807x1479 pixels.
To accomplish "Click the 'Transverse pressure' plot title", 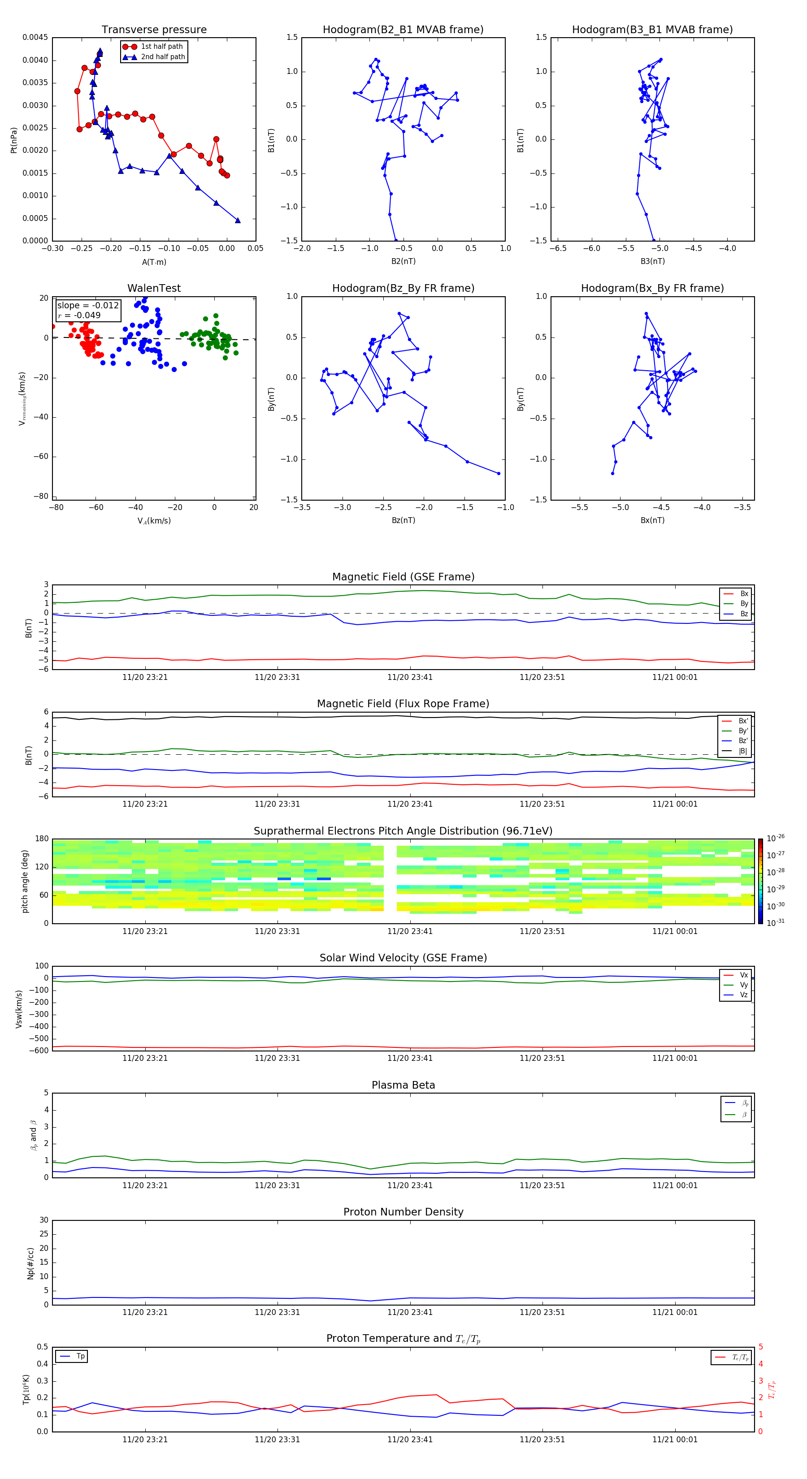I will click(154, 30).
